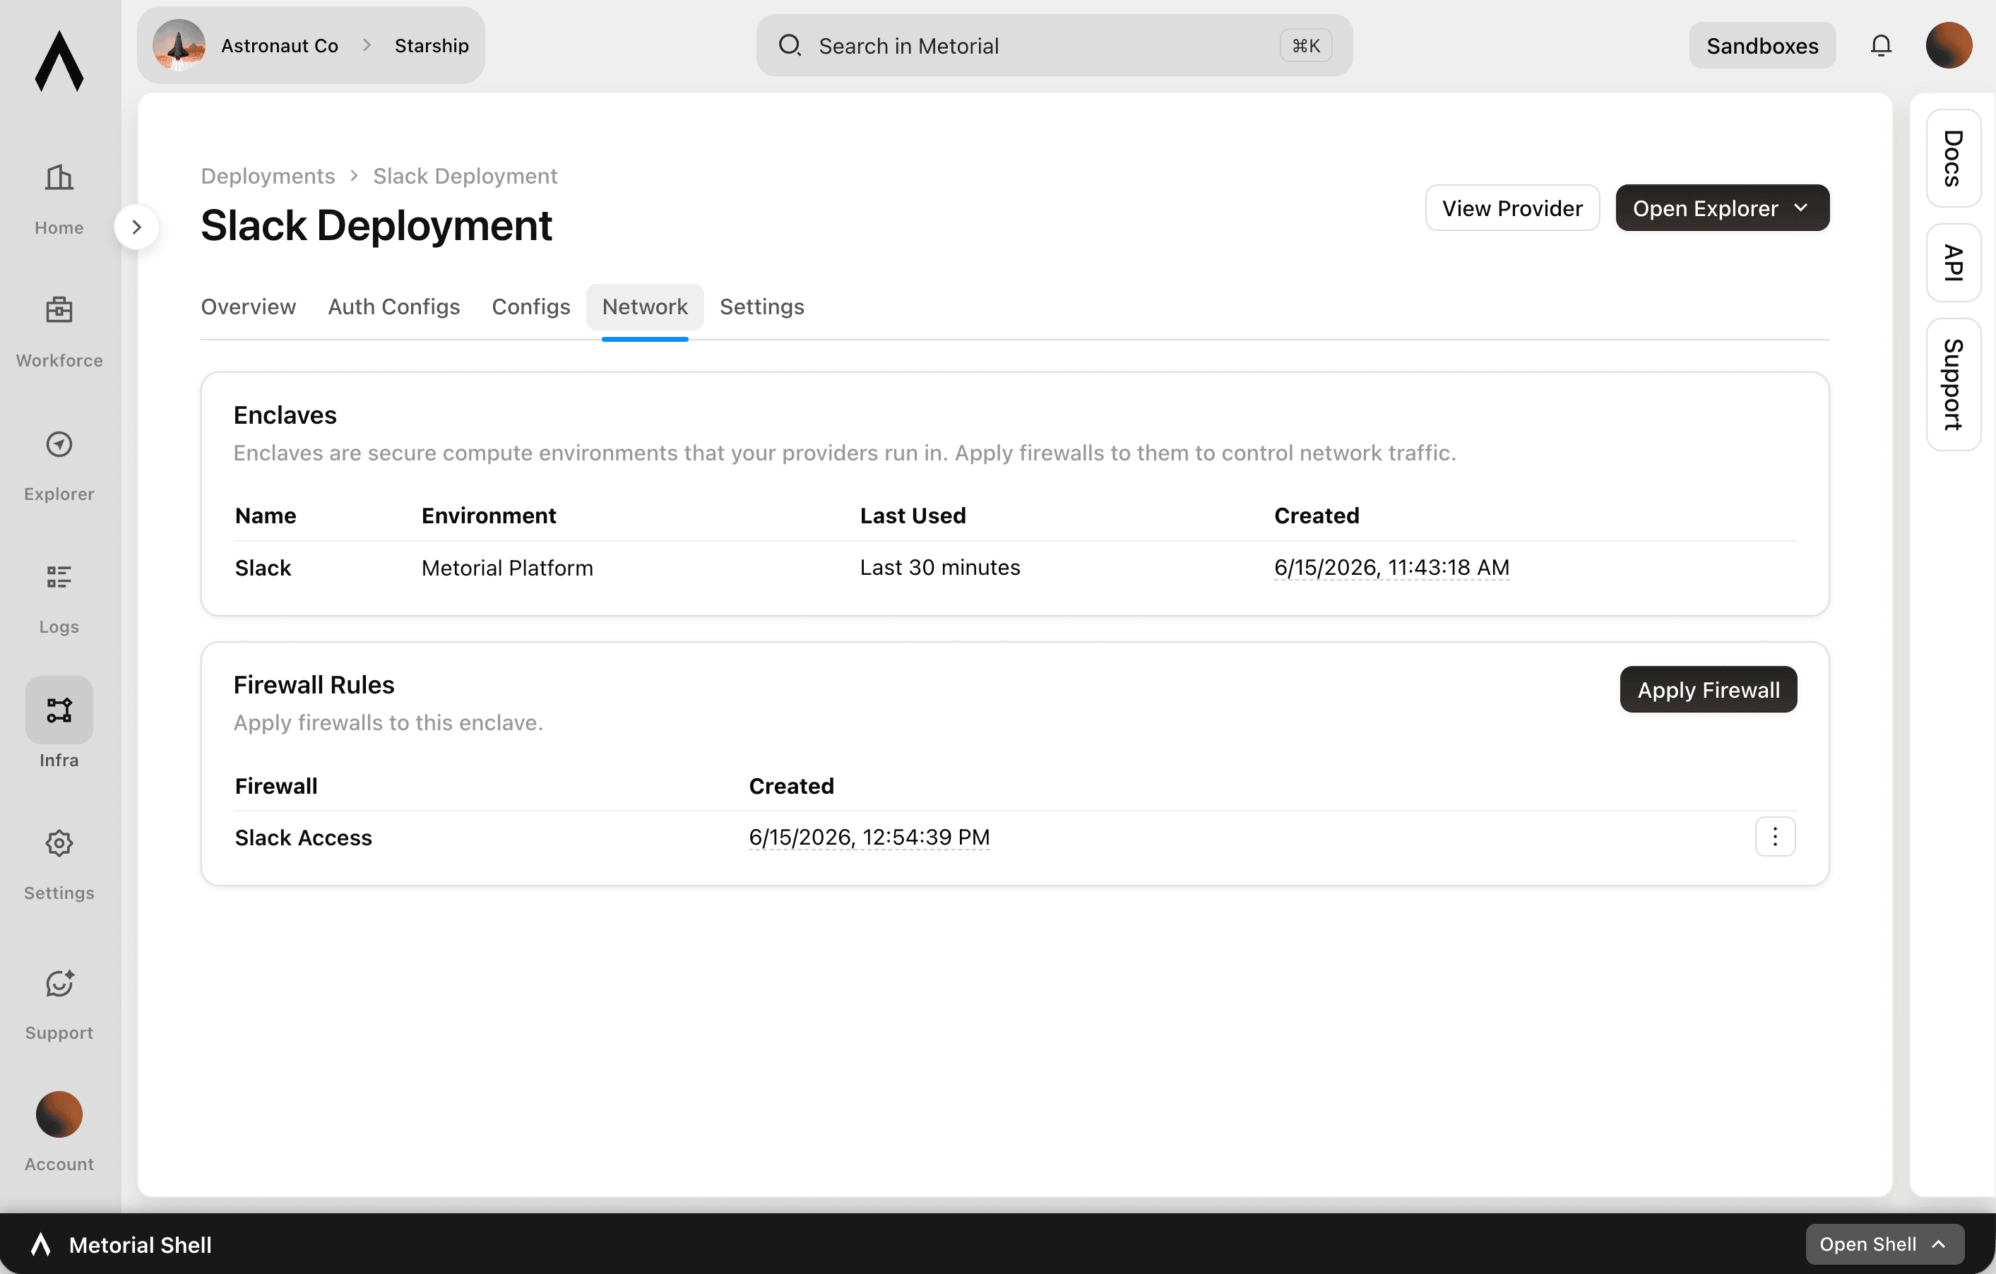The height and width of the screenshot is (1274, 1996).
Task: Switch to the Configs tab
Action: tap(530, 306)
